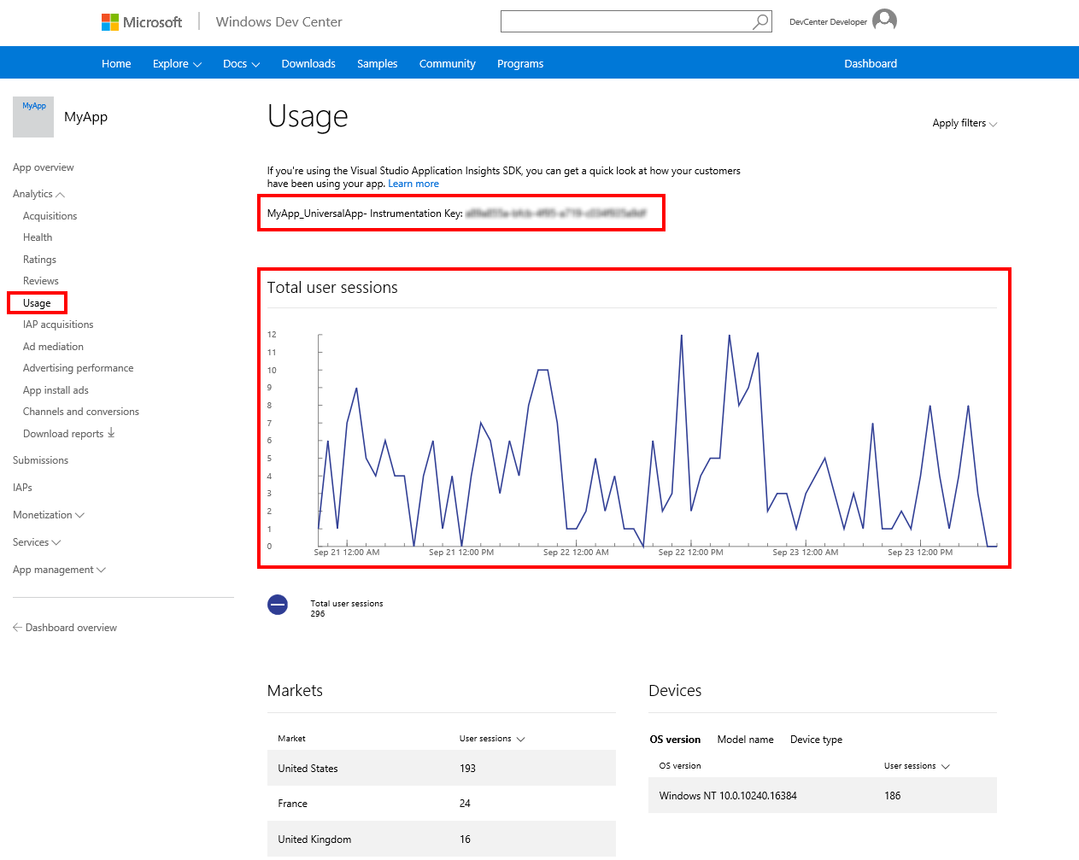Open App install ads page
This screenshot has height=860, width=1079.
coord(56,390)
